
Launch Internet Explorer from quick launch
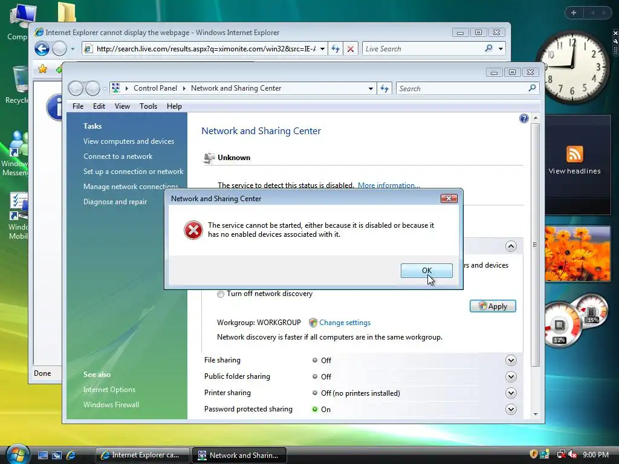click(71, 455)
